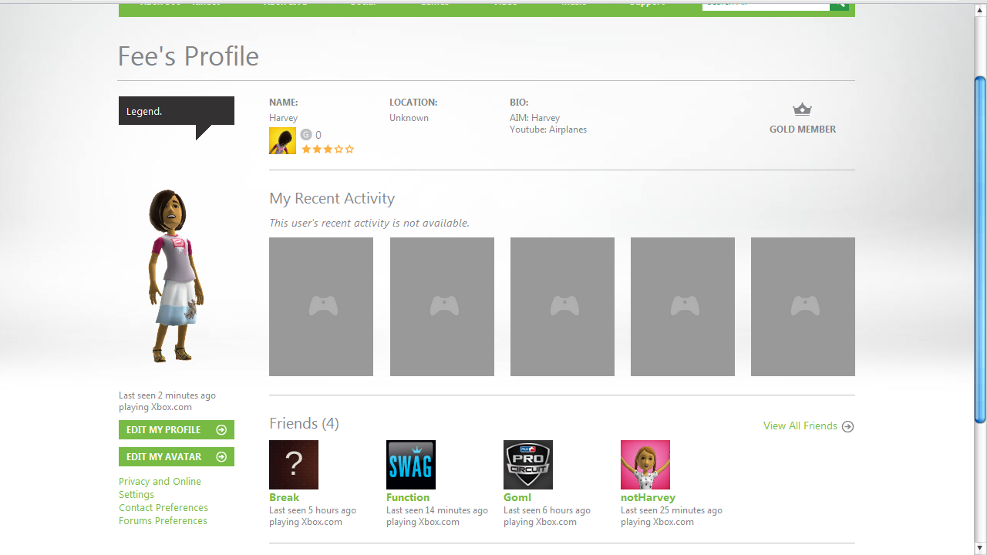Click arrow icon beside View All Friends
The width and height of the screenshot is (987, 555).
tap(848, 426)
